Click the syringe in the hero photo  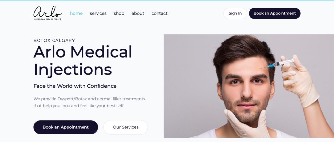[277, 64]
